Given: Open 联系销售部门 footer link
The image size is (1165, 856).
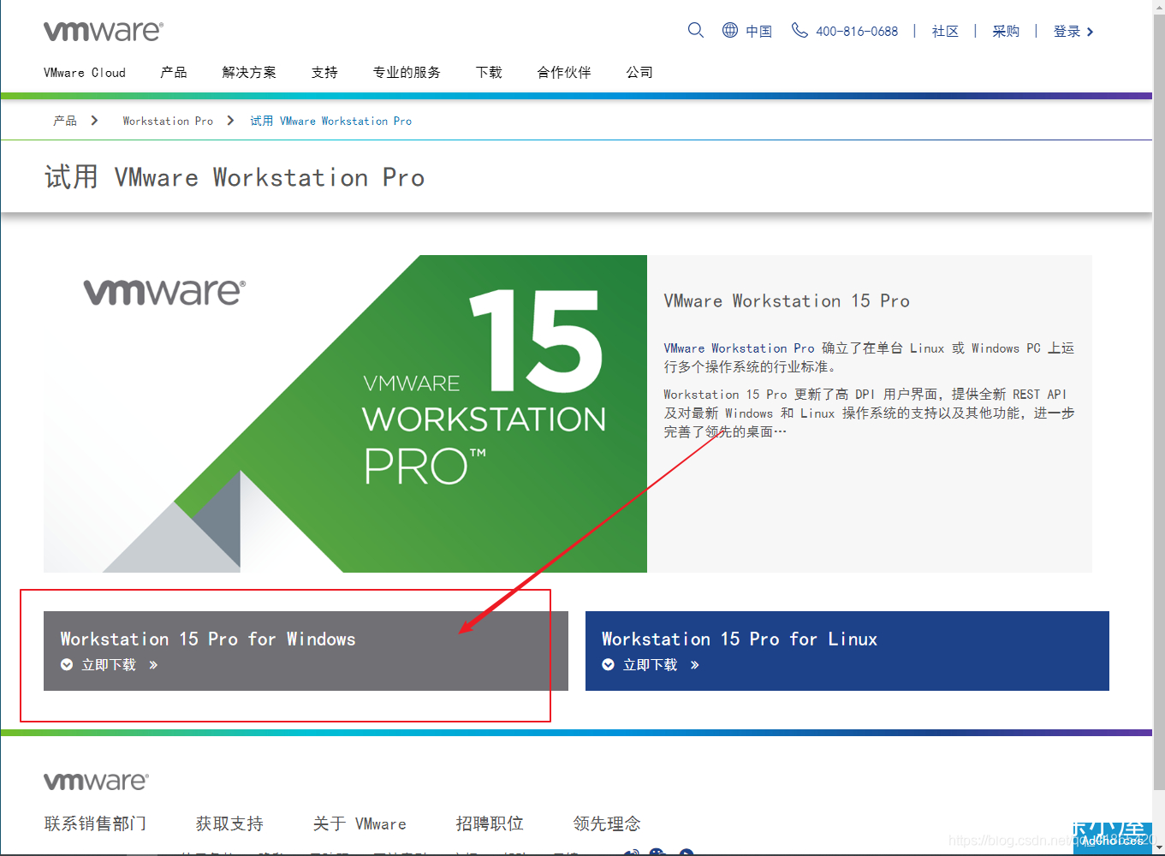Looking at the screenshot, I should [x=95, y=823].
